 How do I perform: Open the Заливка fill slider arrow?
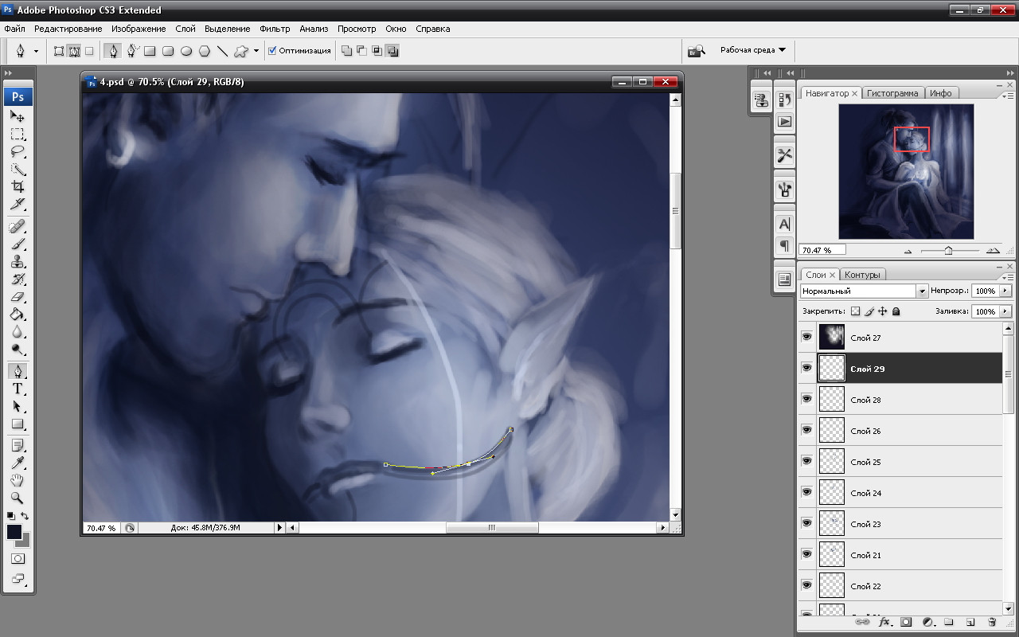[x=1006, y=311]
